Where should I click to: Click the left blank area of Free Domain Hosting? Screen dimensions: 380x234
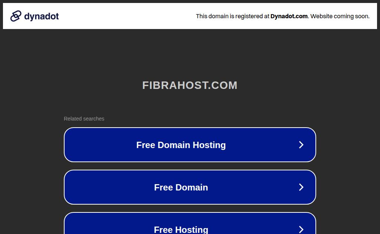point(99,145)
